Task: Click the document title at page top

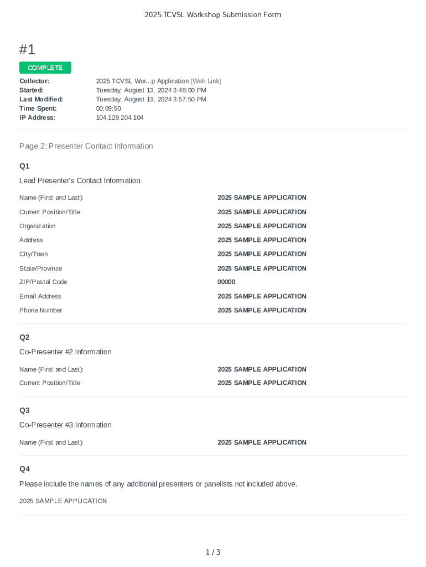Action: point(213,15)
